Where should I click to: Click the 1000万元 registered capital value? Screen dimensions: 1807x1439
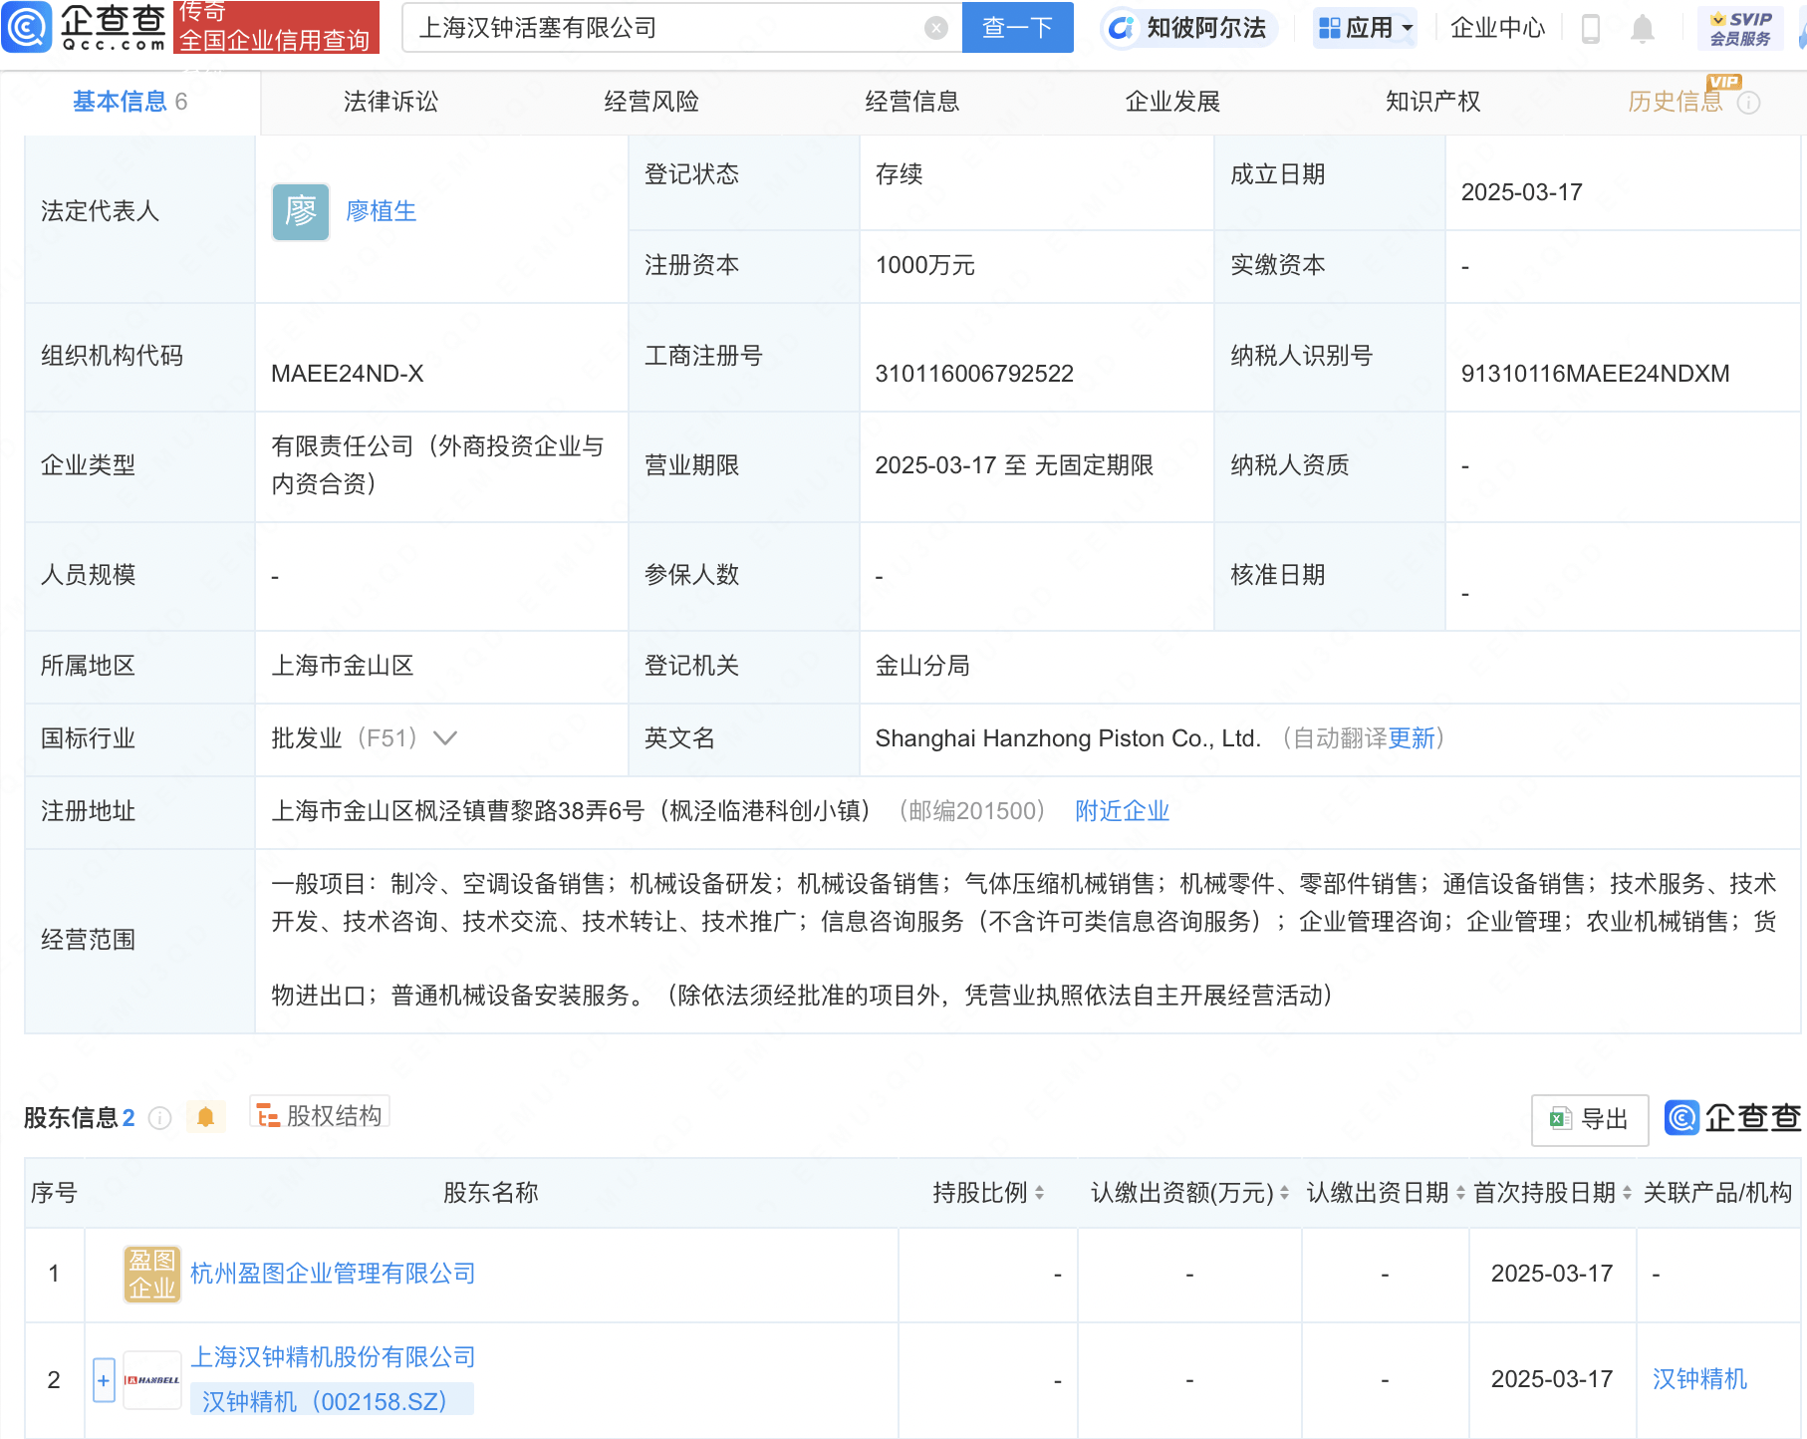(x=924, y=265)
